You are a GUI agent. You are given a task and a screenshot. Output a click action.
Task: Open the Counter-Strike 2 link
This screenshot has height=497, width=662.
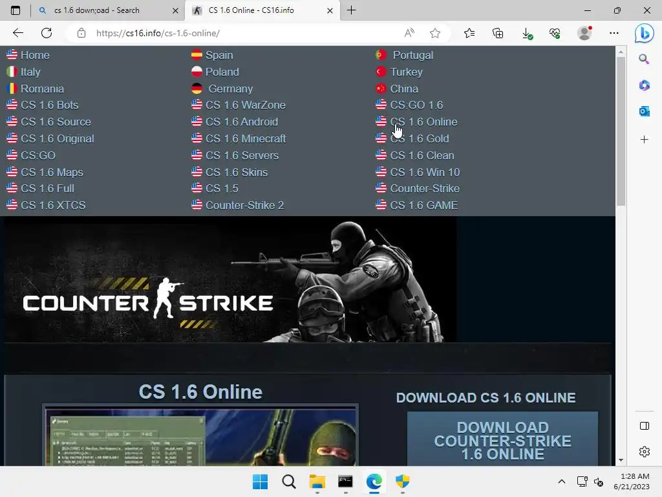coord(244,205)
